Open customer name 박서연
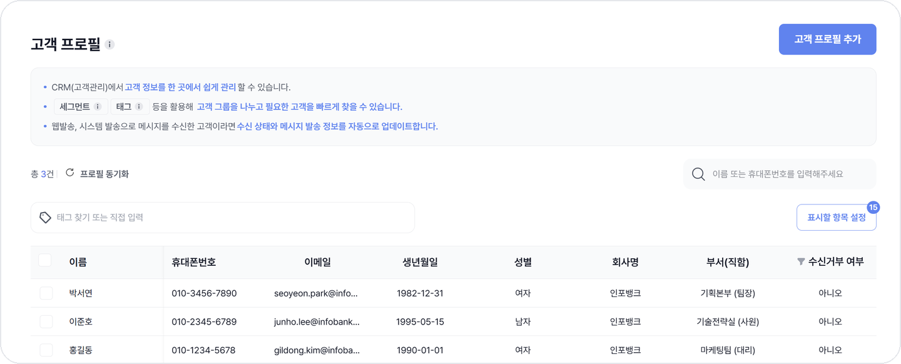 click(x=81, y=293)
